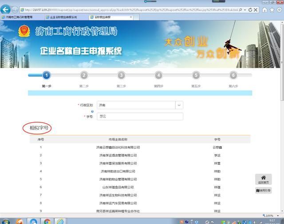Select row 济南祥韵物业管理有限公司
This screenshot has width=284, height=224.
pos(140,179)
